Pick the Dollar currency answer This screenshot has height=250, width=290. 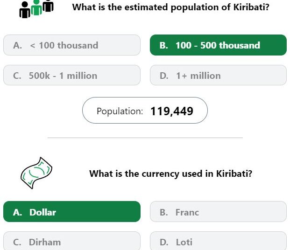point(72,212)
